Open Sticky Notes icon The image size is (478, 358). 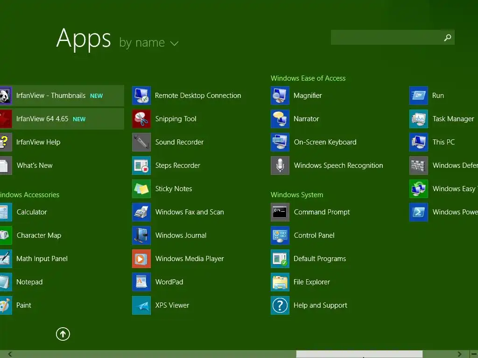pyautogui.click(x=141, y=189)
